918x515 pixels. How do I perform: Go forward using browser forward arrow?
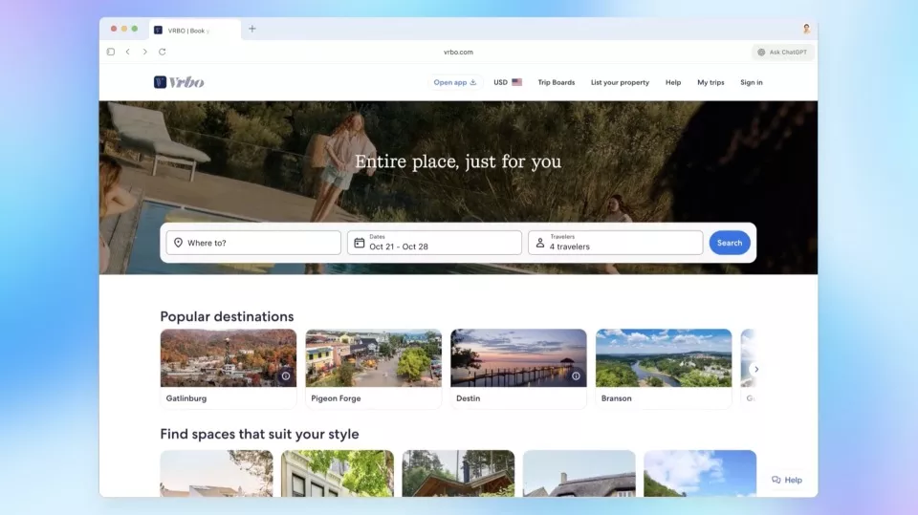pos(144,52)
